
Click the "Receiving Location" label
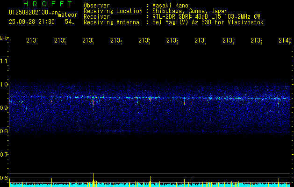click(x=113, y=11)
